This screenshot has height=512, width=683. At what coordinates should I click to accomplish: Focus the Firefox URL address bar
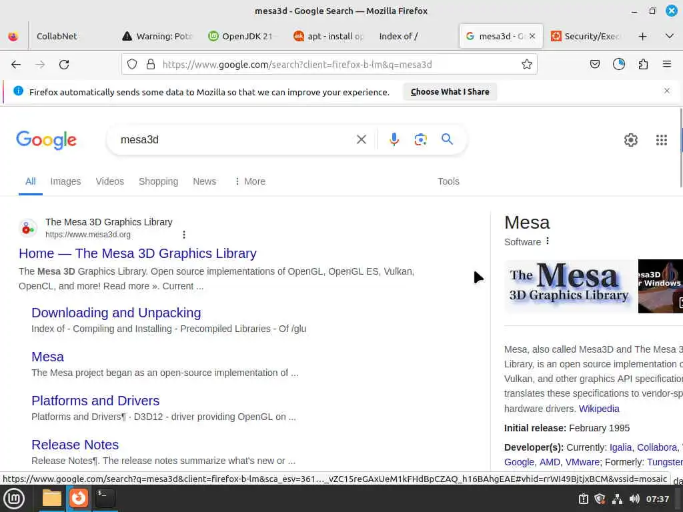tap(329, 65)
